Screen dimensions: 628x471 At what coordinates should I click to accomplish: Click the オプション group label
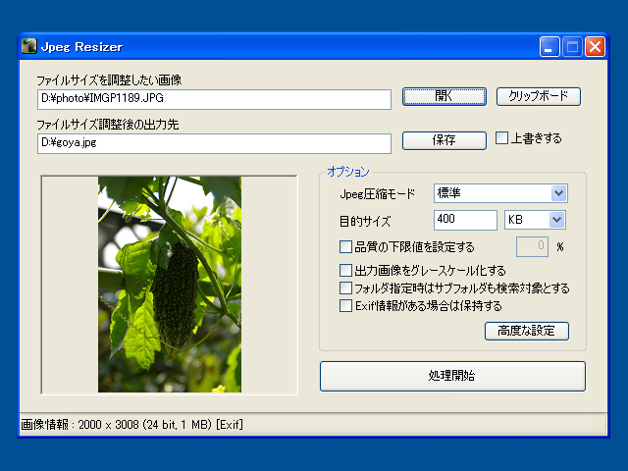[348, 172]
